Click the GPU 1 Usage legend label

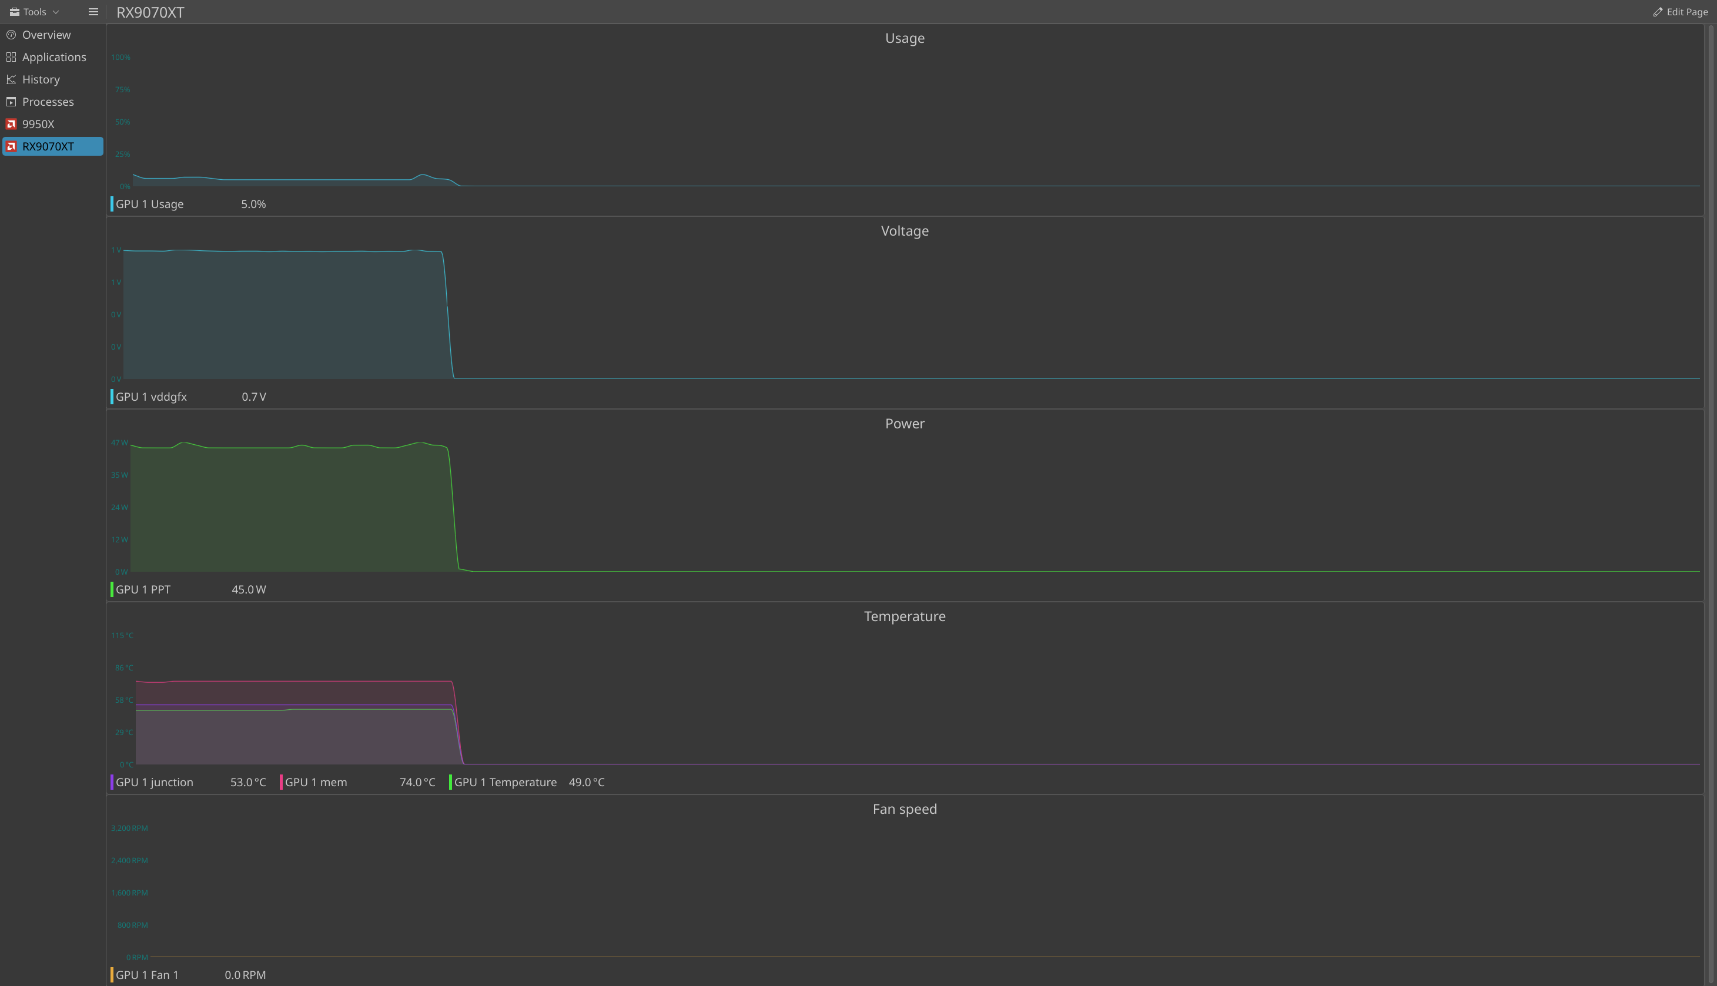point(150,204)
